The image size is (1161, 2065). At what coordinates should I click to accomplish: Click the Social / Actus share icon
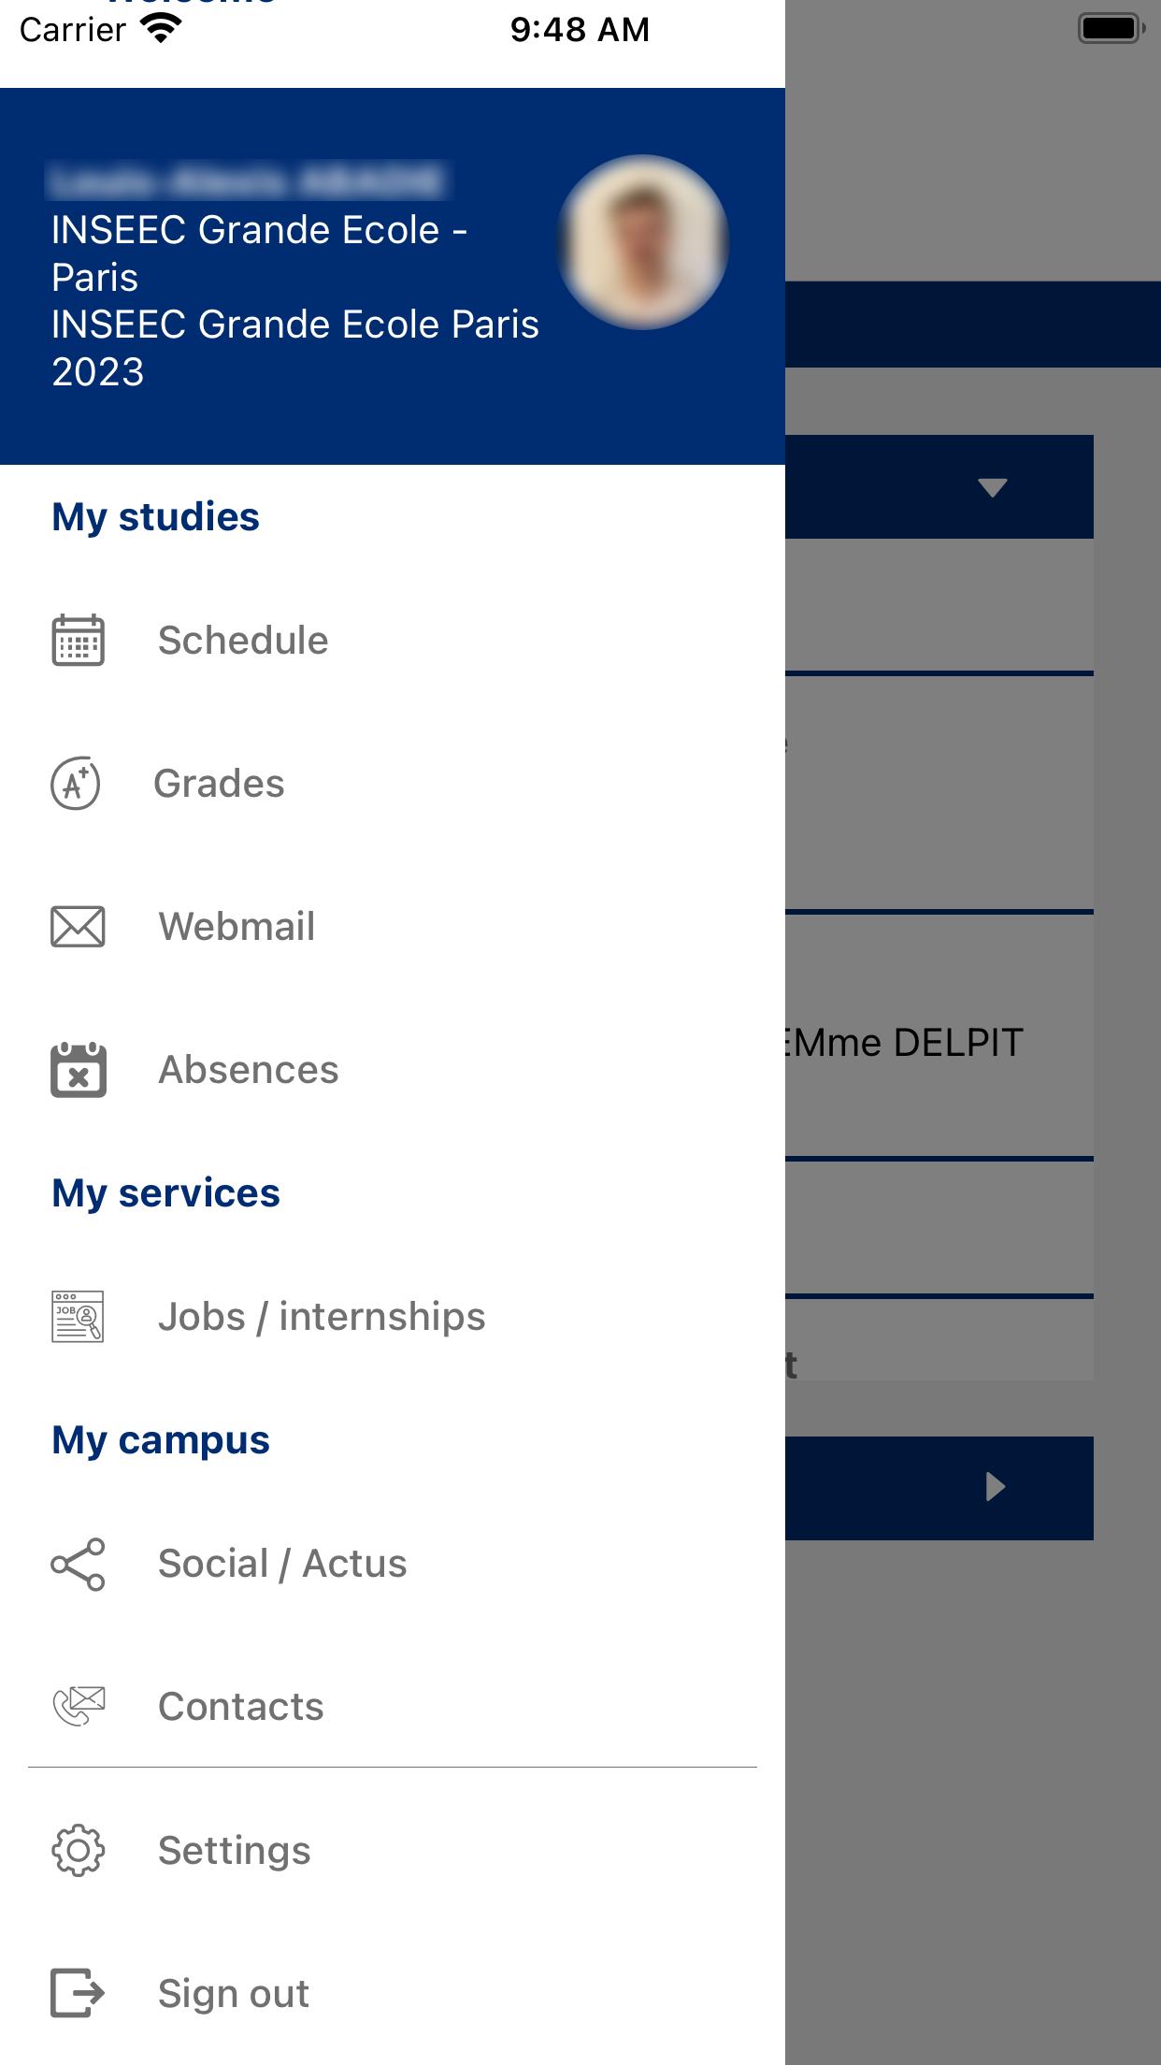(78, 1564)
